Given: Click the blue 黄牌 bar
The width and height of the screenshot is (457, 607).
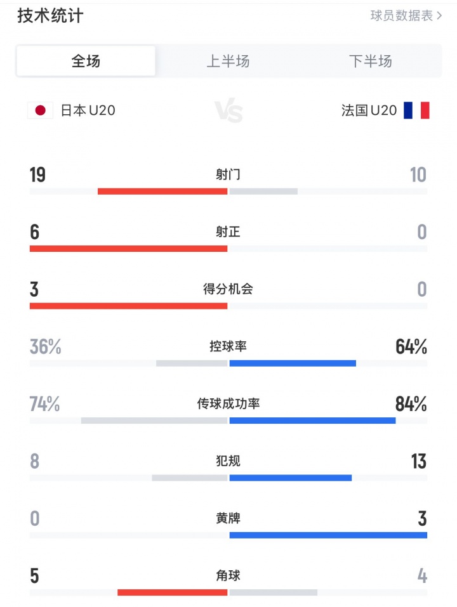Looking at the screenshot, I should point(328,535).
